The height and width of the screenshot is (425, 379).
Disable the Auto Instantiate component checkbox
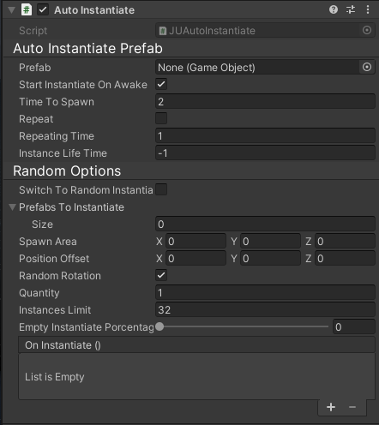coord(43,10)
